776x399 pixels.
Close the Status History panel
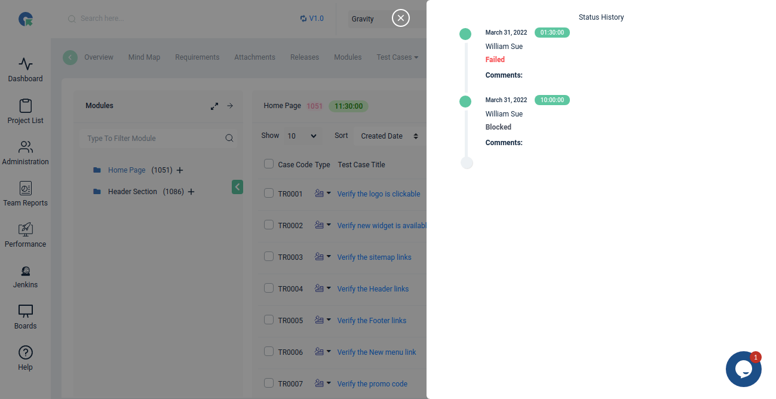click(401, 18)
